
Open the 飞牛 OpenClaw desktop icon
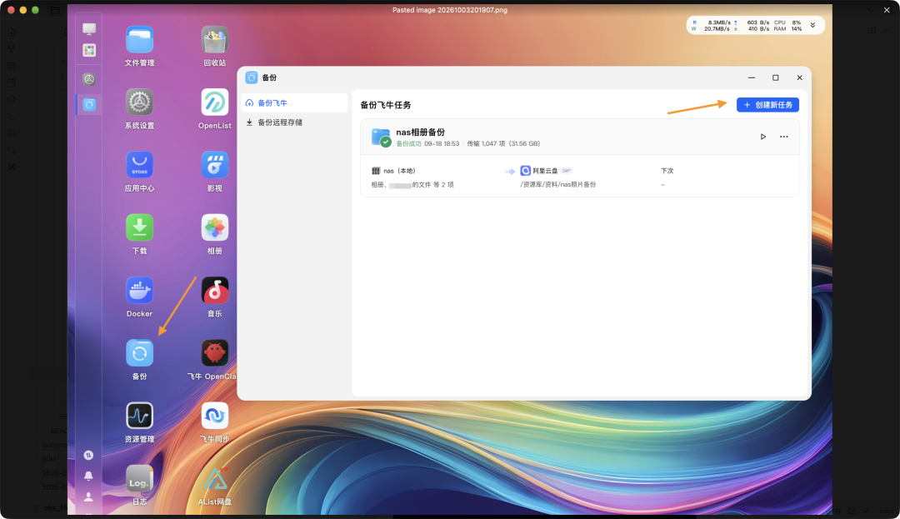(215, 353)
